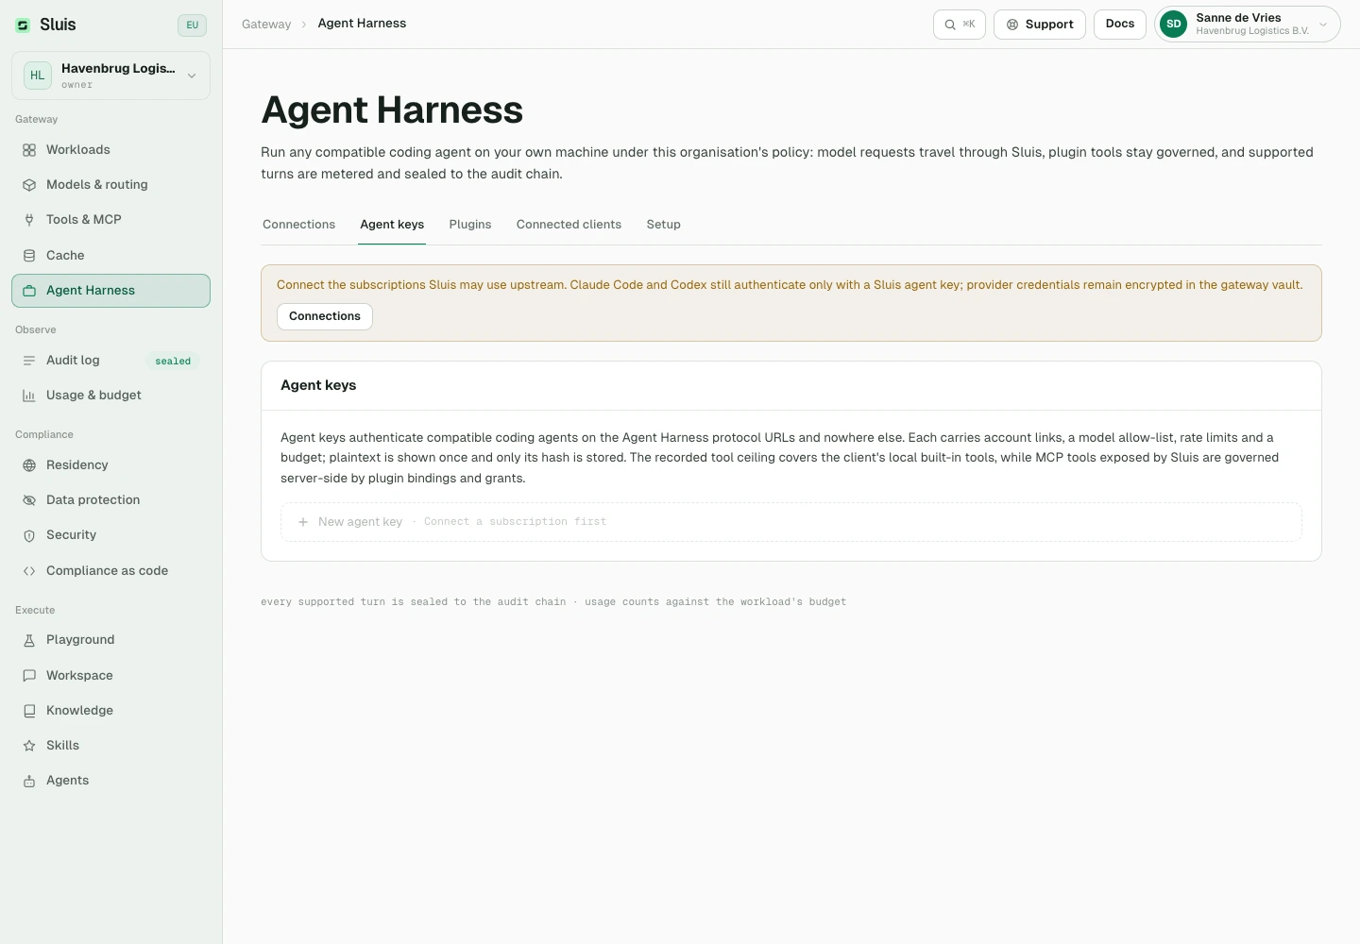Click the Skills star icon
The width and height of the screenshot is (1360, 944).
tap(29, 746)
